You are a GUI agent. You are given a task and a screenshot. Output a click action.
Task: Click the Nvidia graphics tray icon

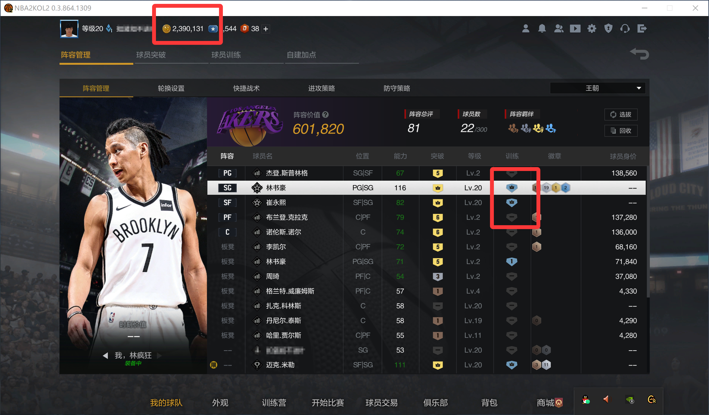coord(630,400)
